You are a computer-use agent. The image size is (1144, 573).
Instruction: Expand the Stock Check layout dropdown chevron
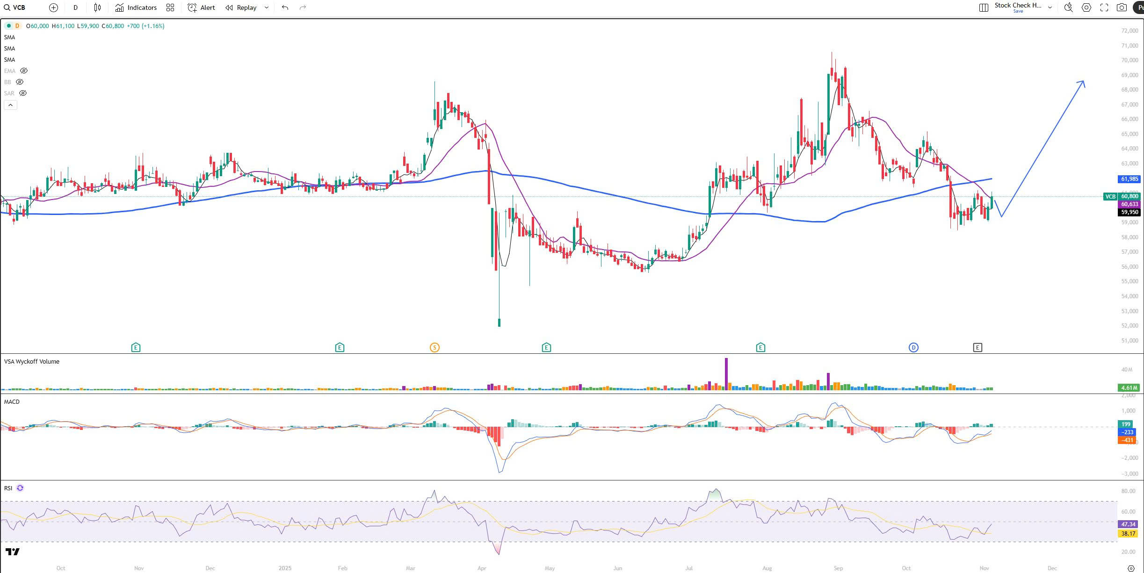1050,7
